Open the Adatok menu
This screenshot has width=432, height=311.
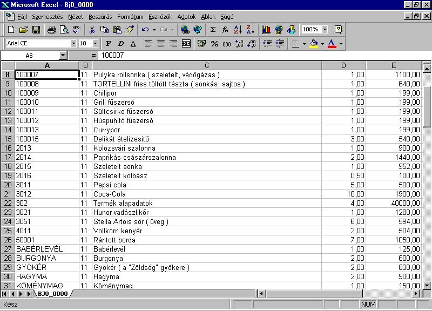(186, 17)
